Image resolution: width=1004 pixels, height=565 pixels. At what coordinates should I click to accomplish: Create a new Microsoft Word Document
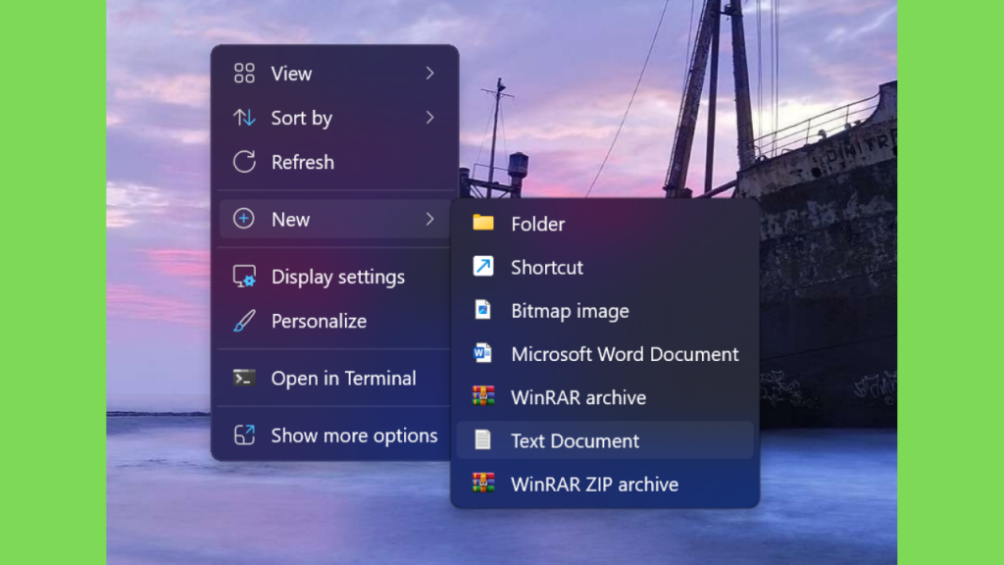[605, 353]
